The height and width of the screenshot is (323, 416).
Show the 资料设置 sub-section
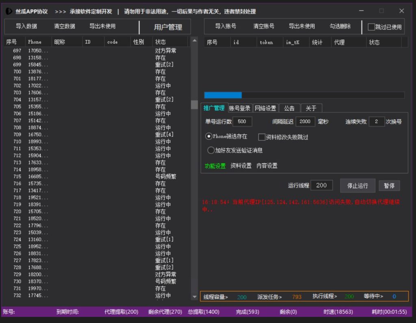click(241, 166)
